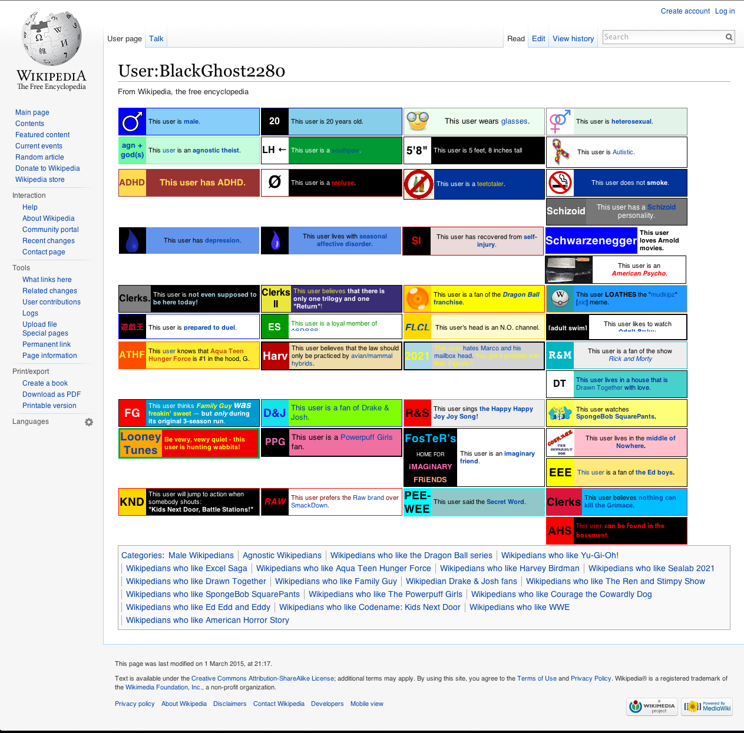This screenshot has height=733, width=744.
Task: Click the Log in link
Action: point(725,11)
